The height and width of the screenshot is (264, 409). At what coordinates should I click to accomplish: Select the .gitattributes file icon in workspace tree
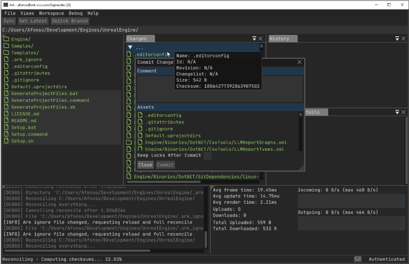tap(6, 73)
